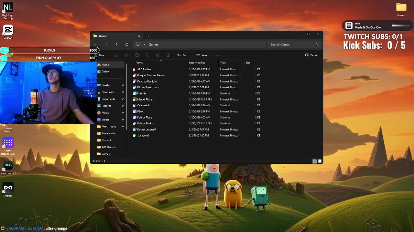414x232 pixels.
Task: Go back in File Explorer
Action: click(x=96, y=44)
